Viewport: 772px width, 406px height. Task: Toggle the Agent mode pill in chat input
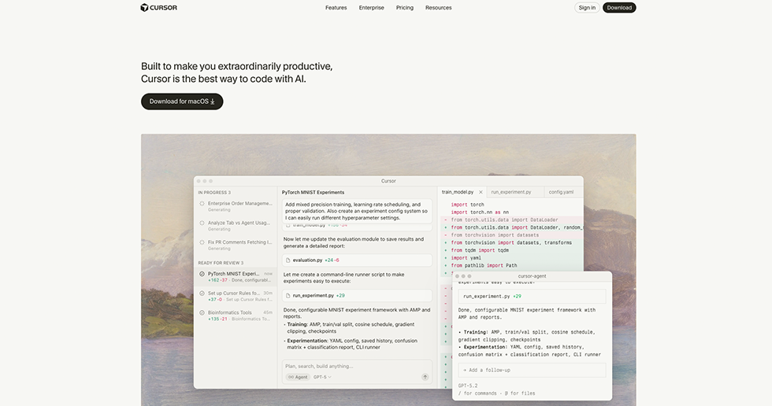297,377
